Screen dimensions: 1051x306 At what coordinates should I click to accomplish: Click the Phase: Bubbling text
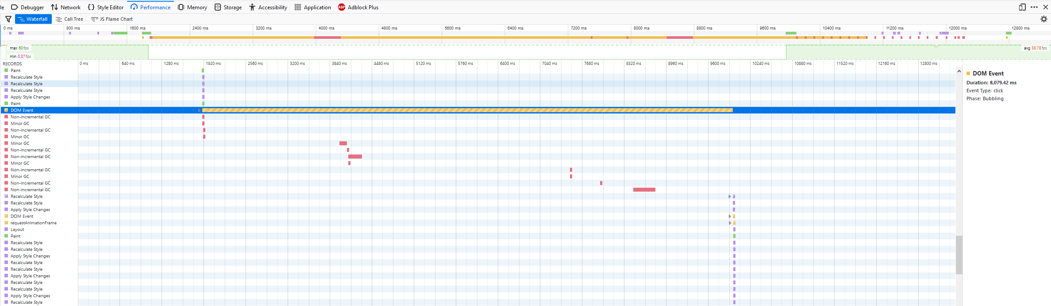tap(985, 98)
